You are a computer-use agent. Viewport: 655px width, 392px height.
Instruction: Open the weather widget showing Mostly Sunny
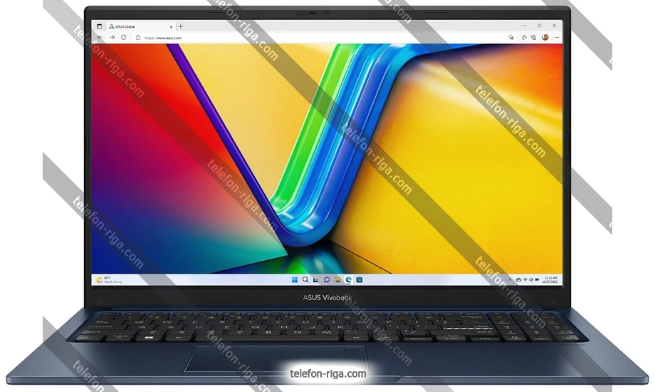pos(107,280)
